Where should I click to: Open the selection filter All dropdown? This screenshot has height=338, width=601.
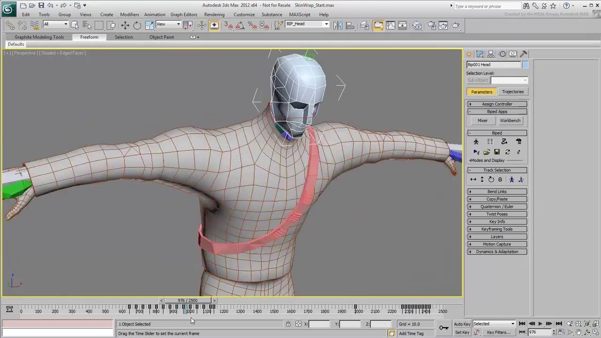(55, 24)
